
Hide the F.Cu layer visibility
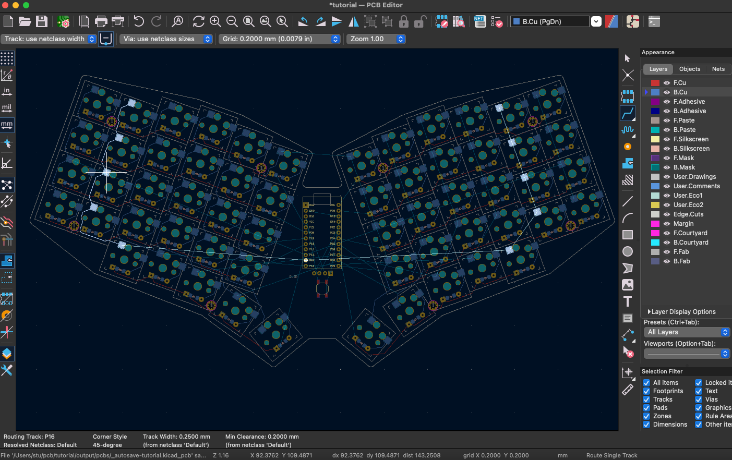tap(667, 82)
